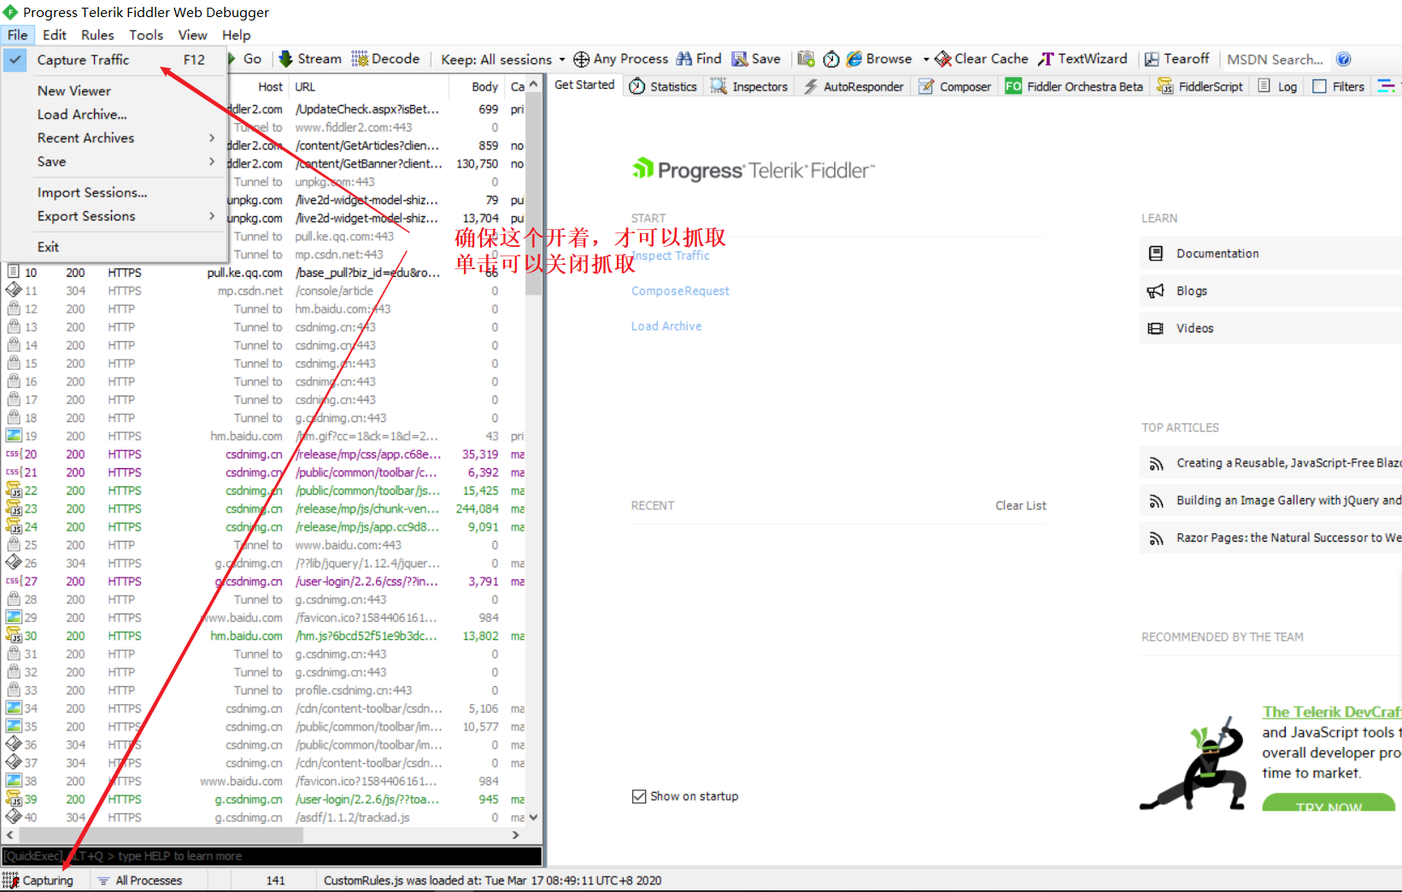The width and height of the screenshot is (1402, 892).
Task: Click the Clear Cache toolbar icon
Action: [943, 59]
